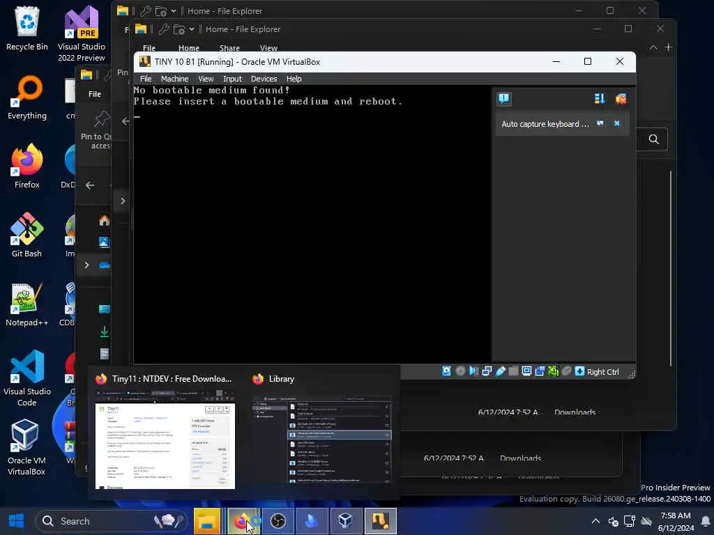
Task: Click the Auto capture keyboard notification text
Action: click(x=545, y=124)
